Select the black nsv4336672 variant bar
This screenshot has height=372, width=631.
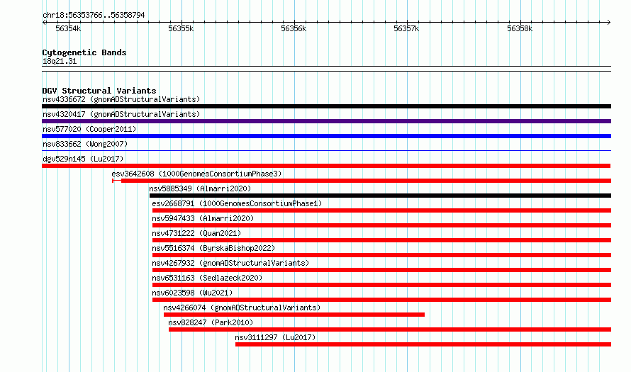326,106
